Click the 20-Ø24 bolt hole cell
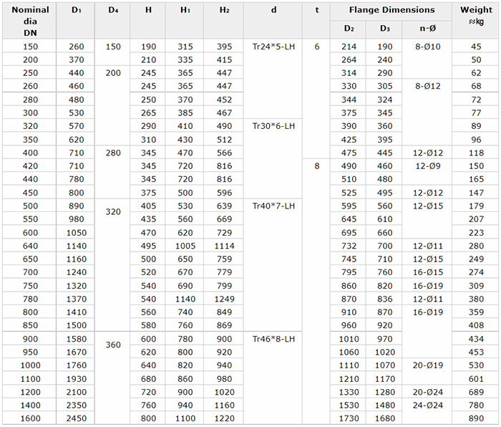Viewport: 501px width, 427px height. point(428,392)
